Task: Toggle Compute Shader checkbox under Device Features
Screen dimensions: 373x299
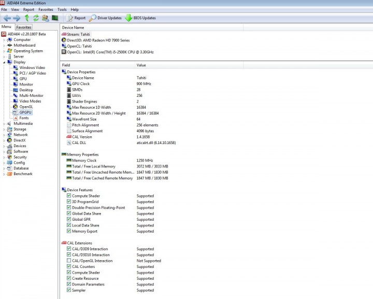Action: click(69, 195)
